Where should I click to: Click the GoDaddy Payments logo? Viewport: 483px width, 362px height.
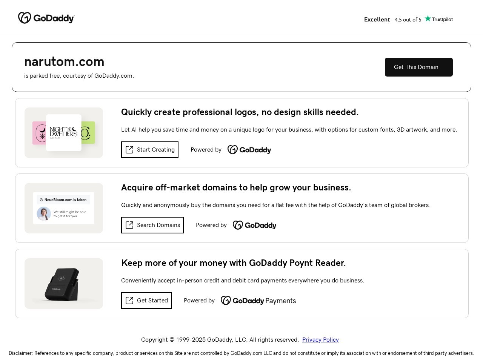click(x=258, y=301)
